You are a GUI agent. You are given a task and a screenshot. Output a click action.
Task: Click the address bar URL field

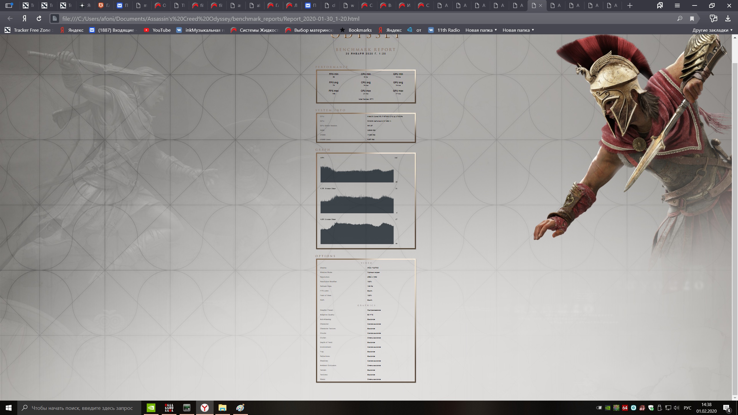(x=346, y=19)
